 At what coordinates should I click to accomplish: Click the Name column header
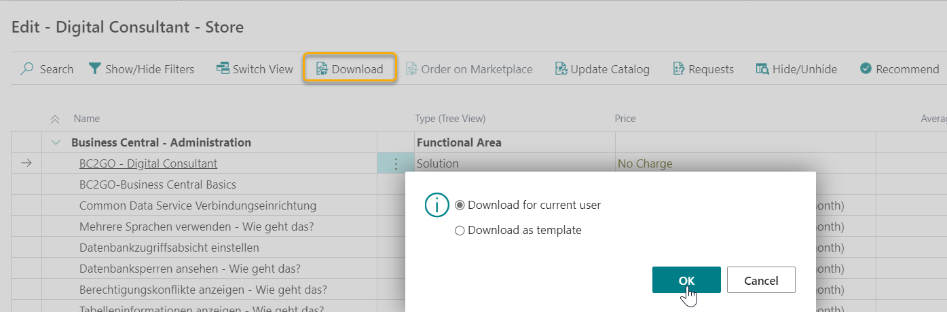click(87, 119)
